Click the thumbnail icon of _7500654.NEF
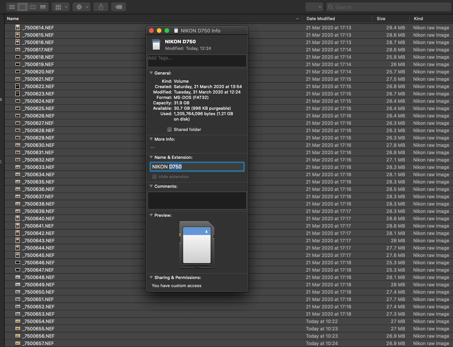The image size is (453, 347). coord(18,321)
